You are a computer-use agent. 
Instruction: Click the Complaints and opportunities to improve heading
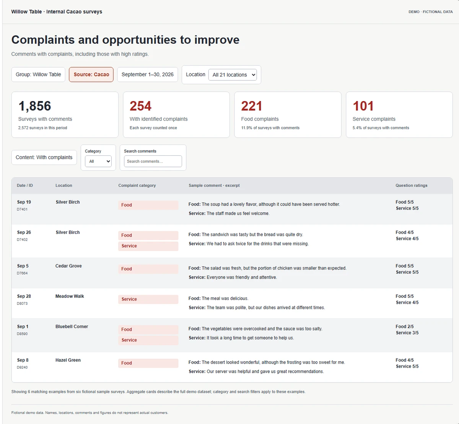pyautogui.click(x=125, y=40)
